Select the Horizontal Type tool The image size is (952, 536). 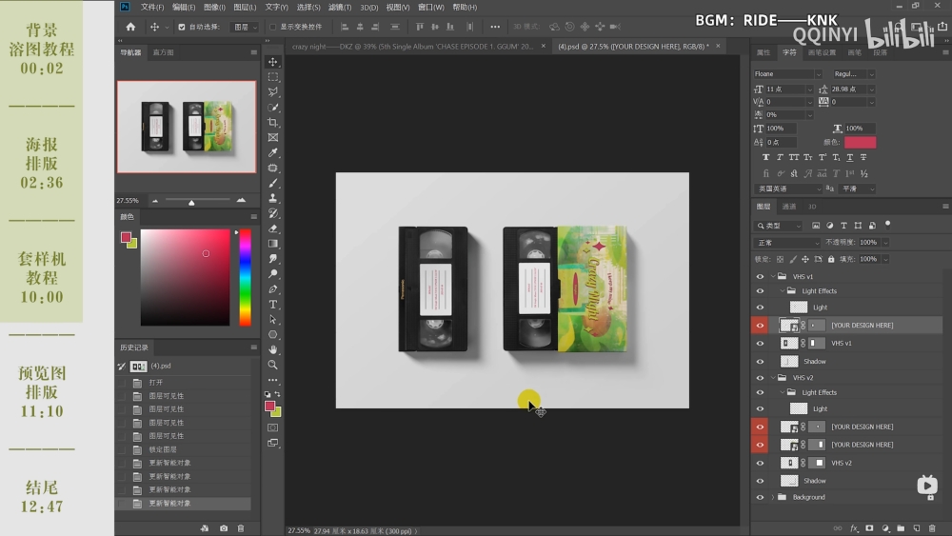(x=273, y=304)
